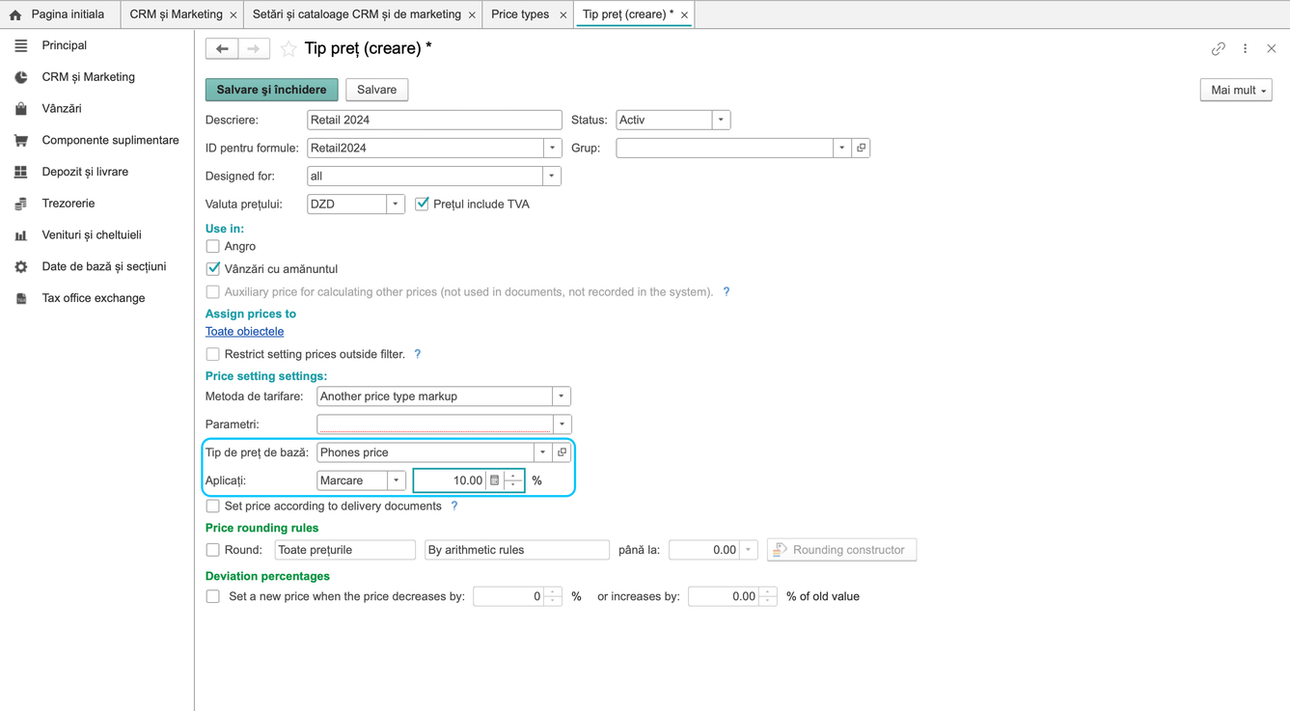Show help for Restrict setting prices filter
1290x711 pixels.
pos(418,354)
